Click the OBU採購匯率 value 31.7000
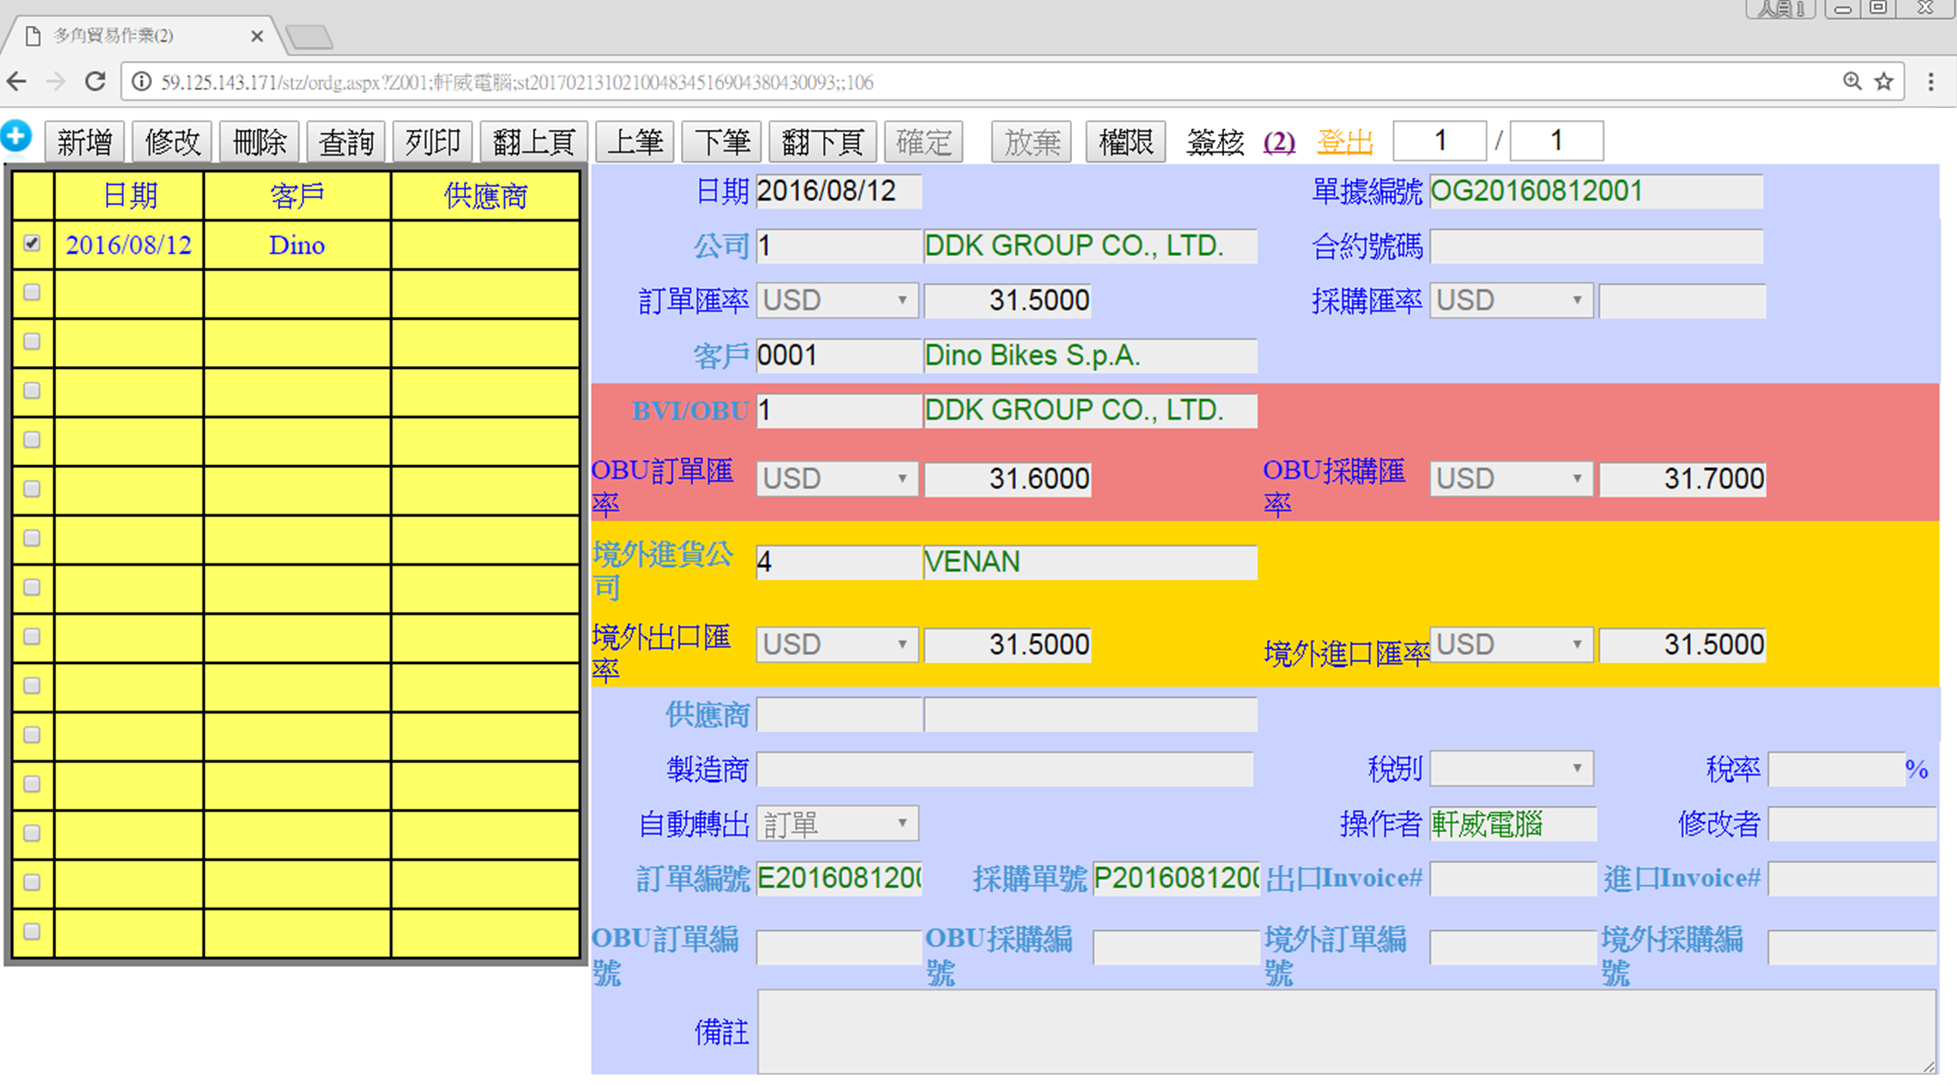Image resolution: width=1957 pixels, height=1086 pixels. [1682, 479]
